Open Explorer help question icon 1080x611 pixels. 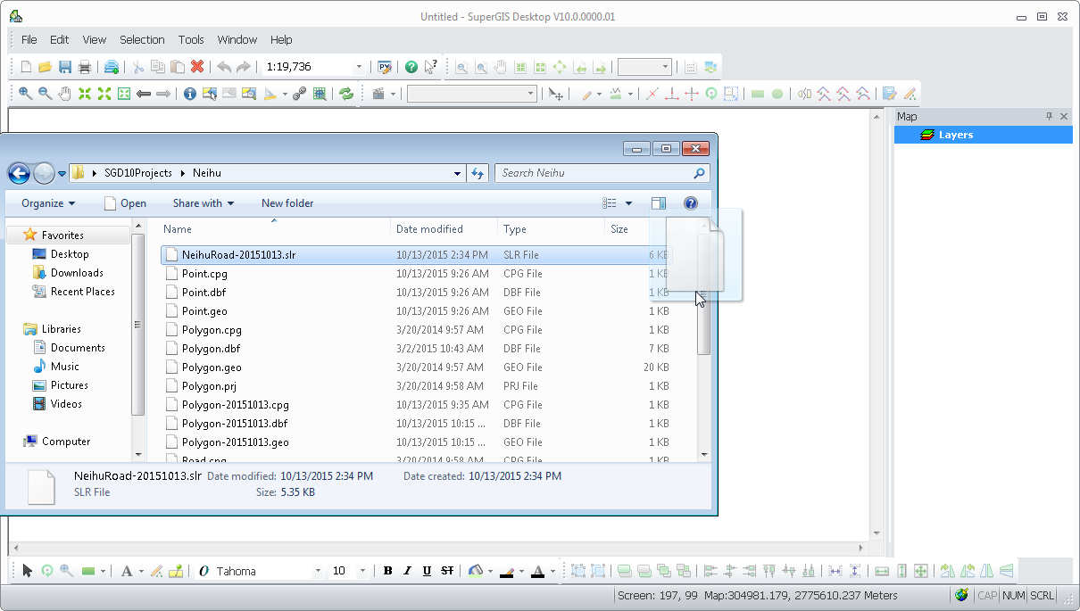pyautogui.click(x=690, y=203)
